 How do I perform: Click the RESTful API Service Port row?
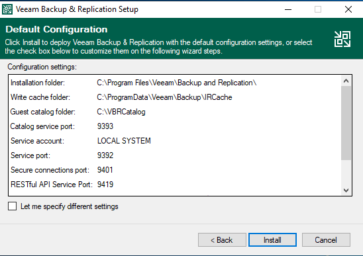point(175,185)
